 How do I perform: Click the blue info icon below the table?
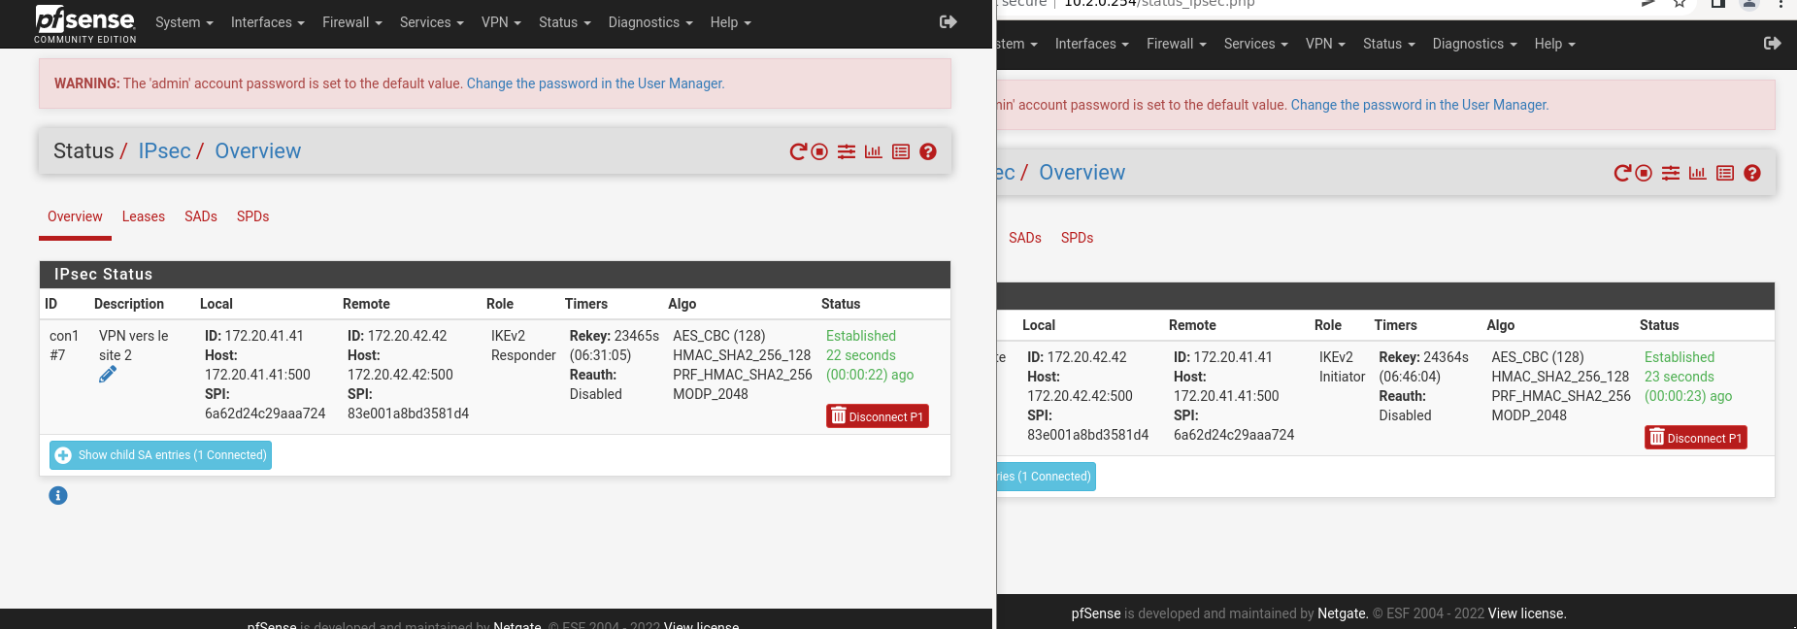(58, 496)
